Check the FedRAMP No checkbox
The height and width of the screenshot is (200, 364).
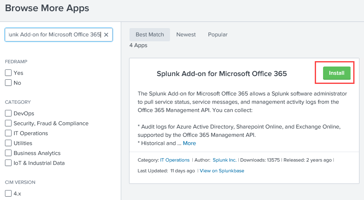click(x=8, y=83)
